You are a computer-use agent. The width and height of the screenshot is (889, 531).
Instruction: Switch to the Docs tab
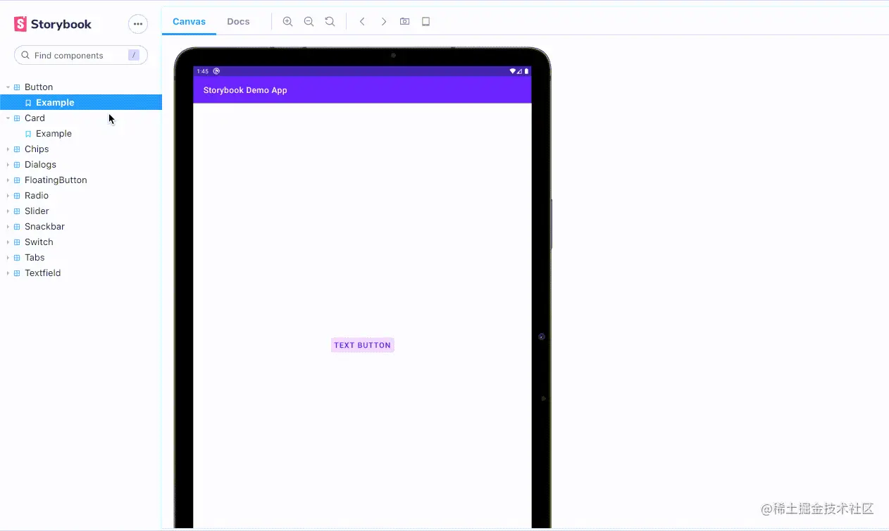pos(238,22)
